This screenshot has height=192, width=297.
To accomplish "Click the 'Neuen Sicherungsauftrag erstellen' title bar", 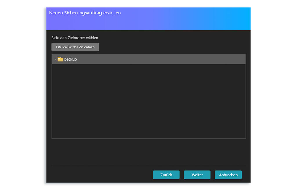I will click(x=85, y=13).
